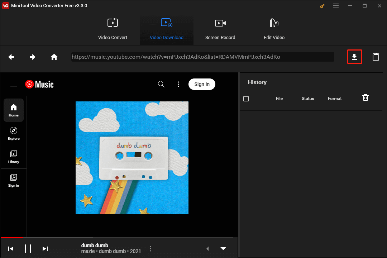This screenshot has width=387, height=258.
Task: Open YouTube Music search
Action: (x=161, y=84)
